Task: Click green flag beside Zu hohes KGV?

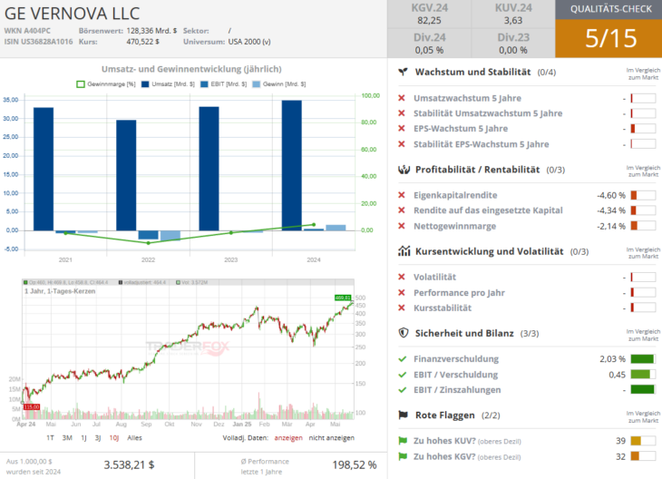Action: tap(403, 456)
